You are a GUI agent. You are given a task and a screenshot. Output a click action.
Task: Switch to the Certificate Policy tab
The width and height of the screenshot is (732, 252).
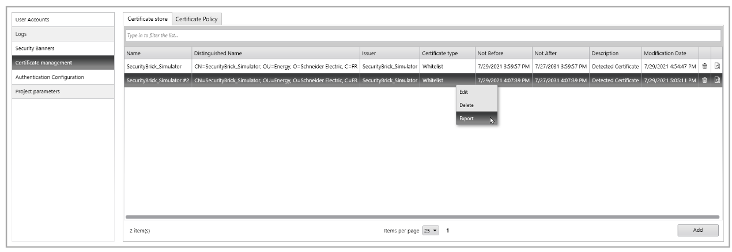(197, 19)
